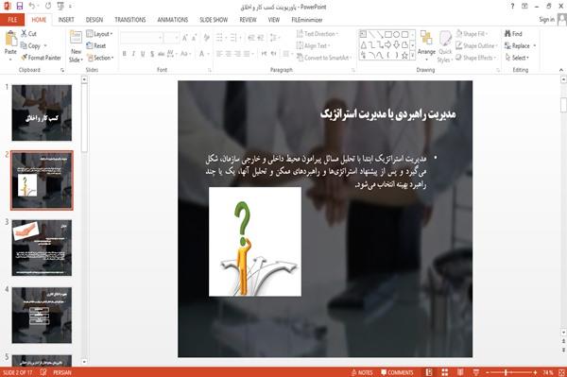Image resolution: width=567 pixels, height=377 pixels.
Task: Click the Copy icon
Action: [x=24, y=45]
